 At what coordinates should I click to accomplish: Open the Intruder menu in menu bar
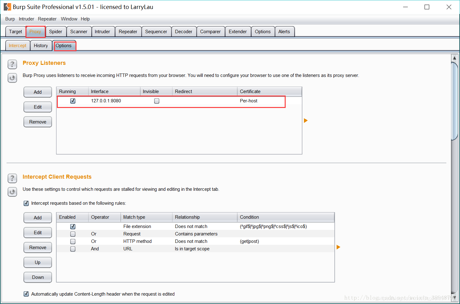[x=26, y=19]
